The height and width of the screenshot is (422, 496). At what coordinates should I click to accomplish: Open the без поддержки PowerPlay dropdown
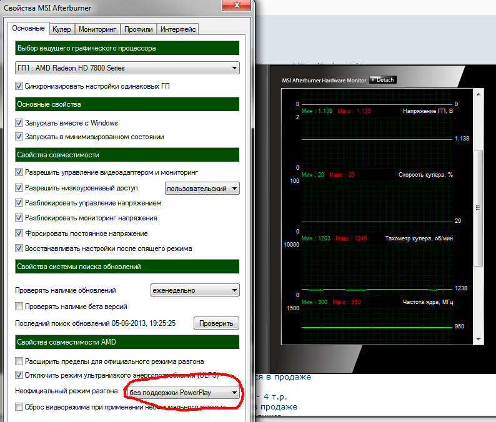pos(184,393)
